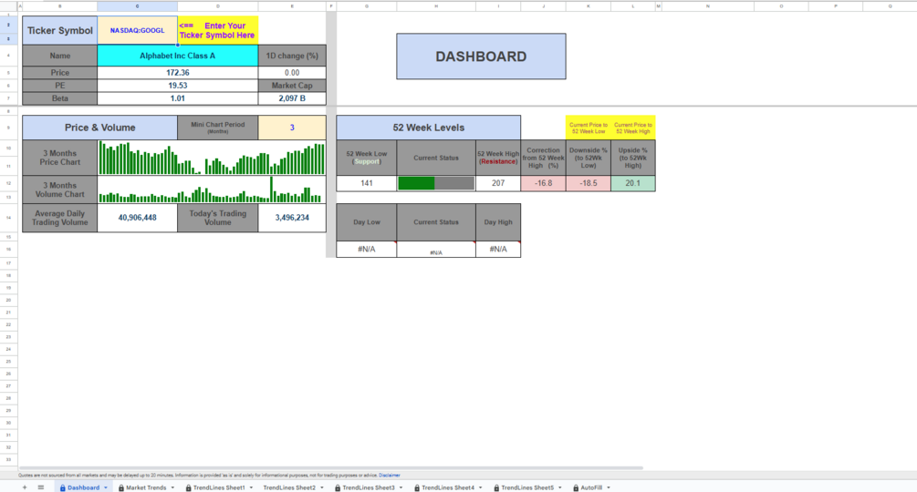Select the 1D change (%) header cell
The width and height of the screenshot is (917, 492).
click(292, 56)
